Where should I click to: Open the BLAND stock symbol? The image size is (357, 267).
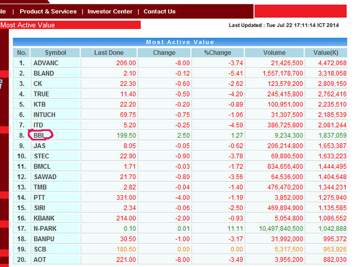[x=44, y=74]
